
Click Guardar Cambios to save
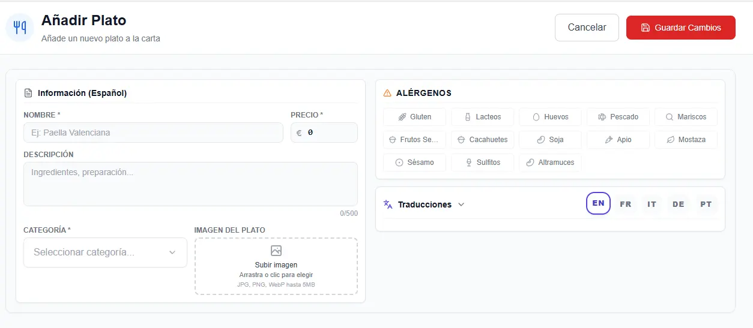pos(680,28)
